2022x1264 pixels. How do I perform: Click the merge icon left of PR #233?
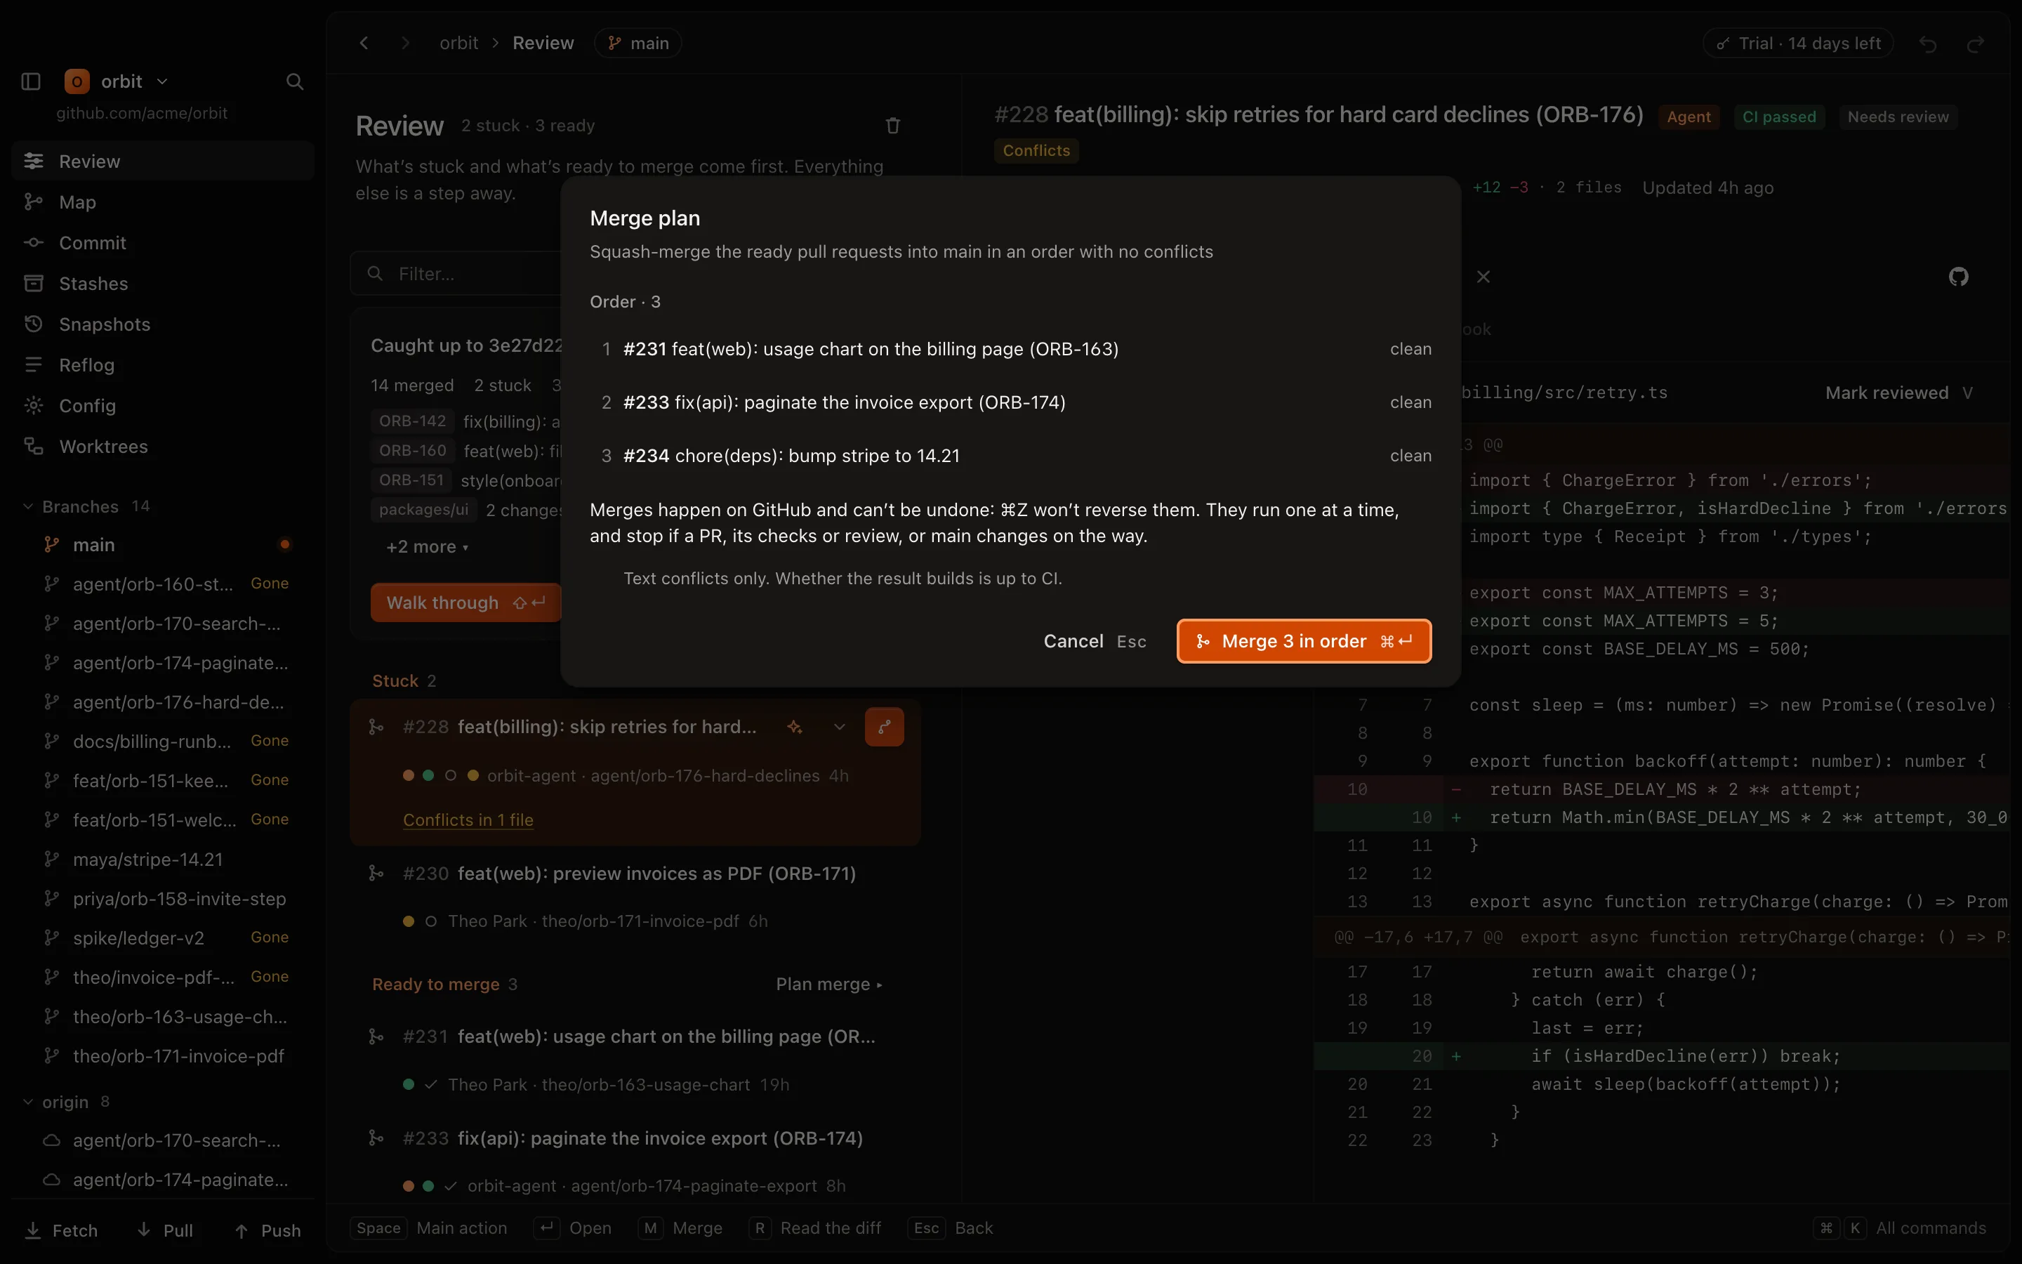(x=376, y=1138)
